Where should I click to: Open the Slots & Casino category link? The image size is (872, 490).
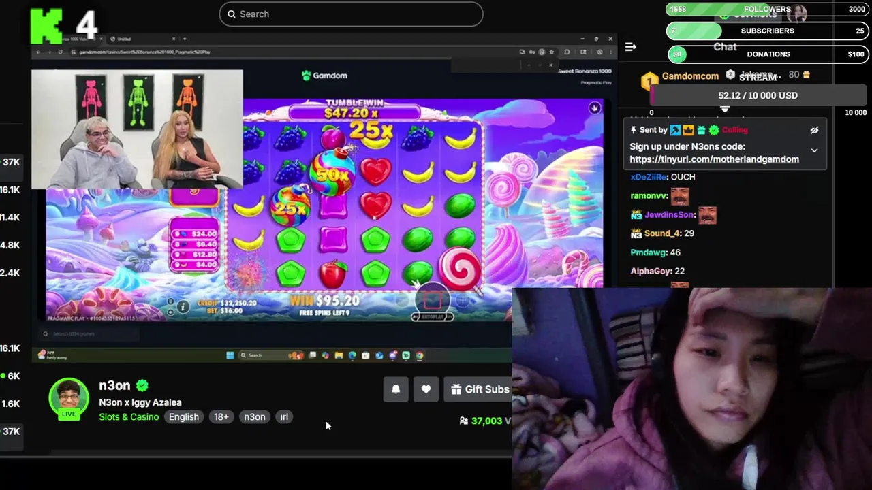pos(129,417)
